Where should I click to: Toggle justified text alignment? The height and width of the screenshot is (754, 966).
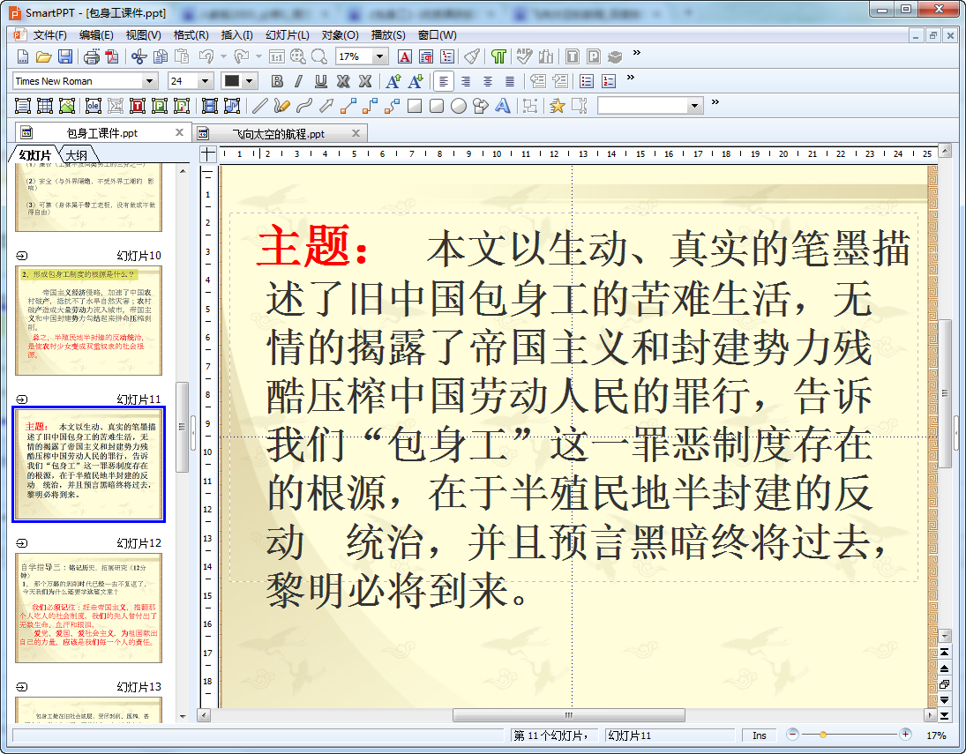510,81
